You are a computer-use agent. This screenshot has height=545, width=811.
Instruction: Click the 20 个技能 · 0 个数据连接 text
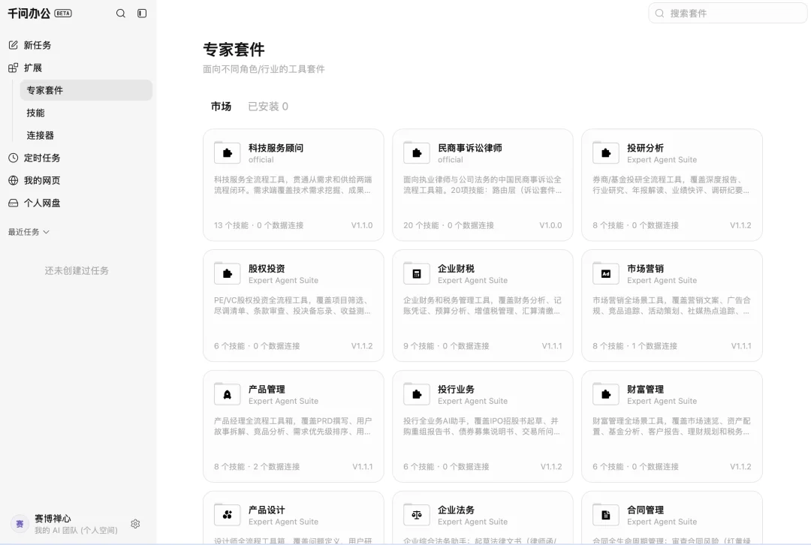(x=448, y=225)
